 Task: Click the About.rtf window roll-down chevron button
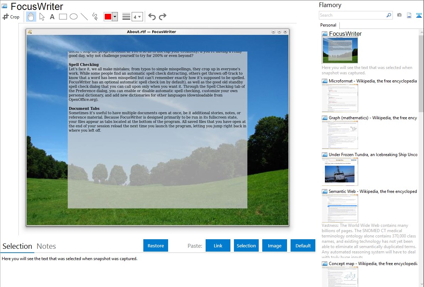(x=273, y=31)
